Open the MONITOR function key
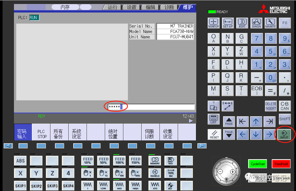 click(213, 23)
